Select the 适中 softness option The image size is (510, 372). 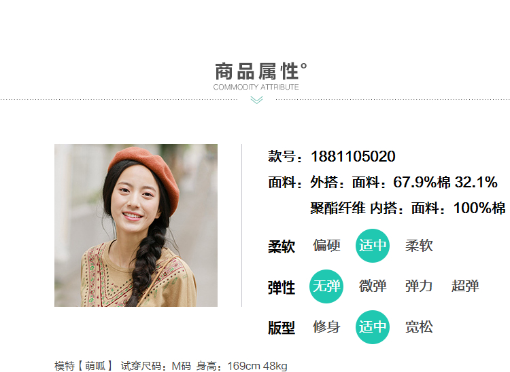(x=373, y=246)
